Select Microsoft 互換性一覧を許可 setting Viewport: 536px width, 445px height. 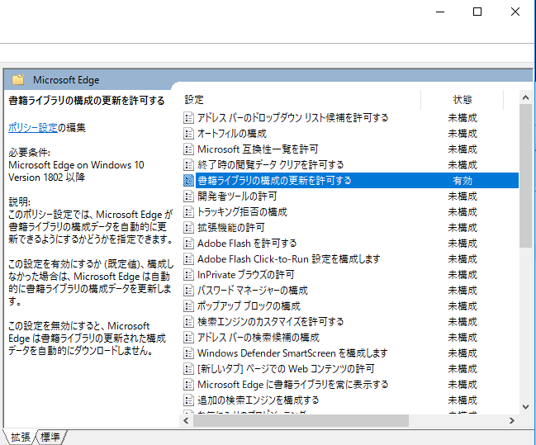(258, 149)
